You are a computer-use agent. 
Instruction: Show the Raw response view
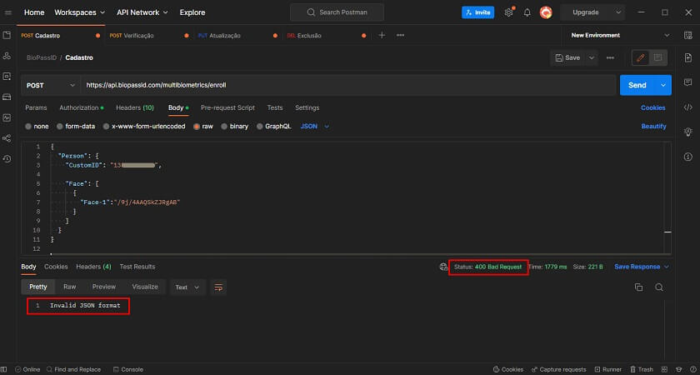(x=70, y=287)
